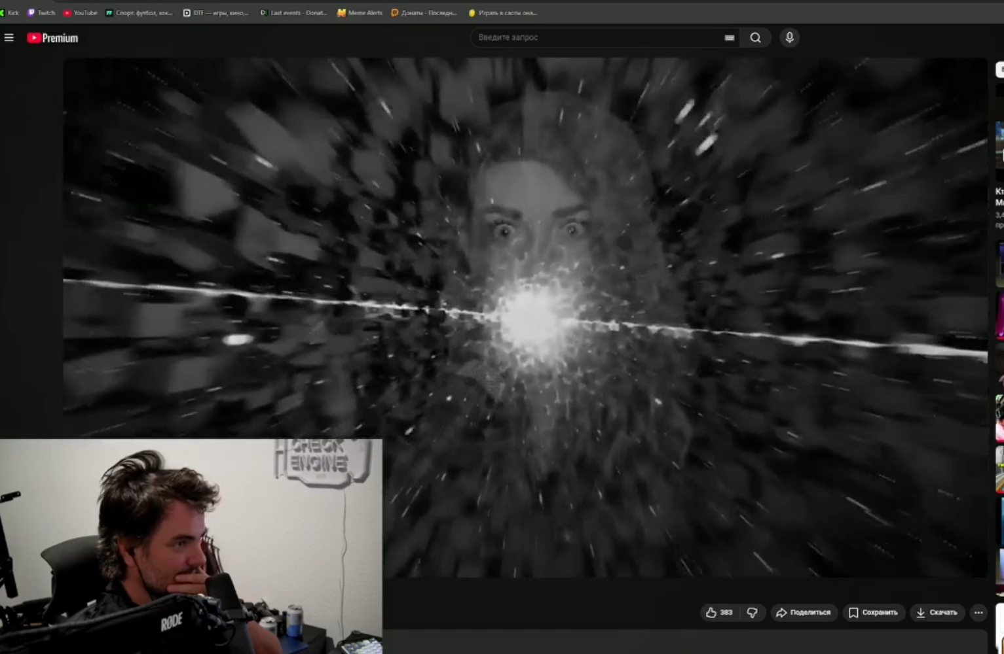The height and width of the screenshot is (654, 1004).
Task: Open the Meme Alerts bookmark
Action: 360,12
